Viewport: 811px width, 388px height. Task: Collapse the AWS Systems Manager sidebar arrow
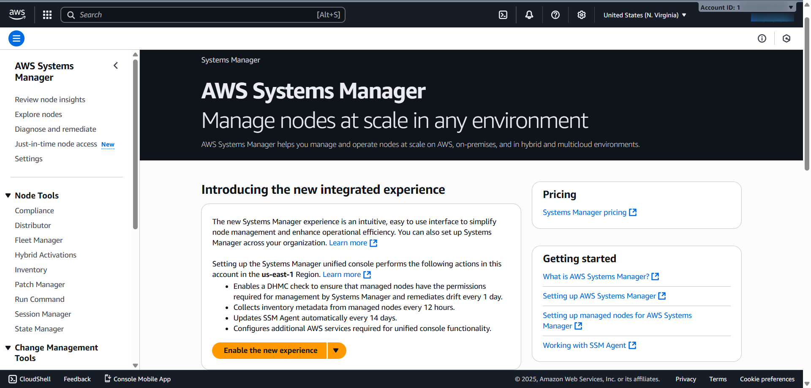116,65
